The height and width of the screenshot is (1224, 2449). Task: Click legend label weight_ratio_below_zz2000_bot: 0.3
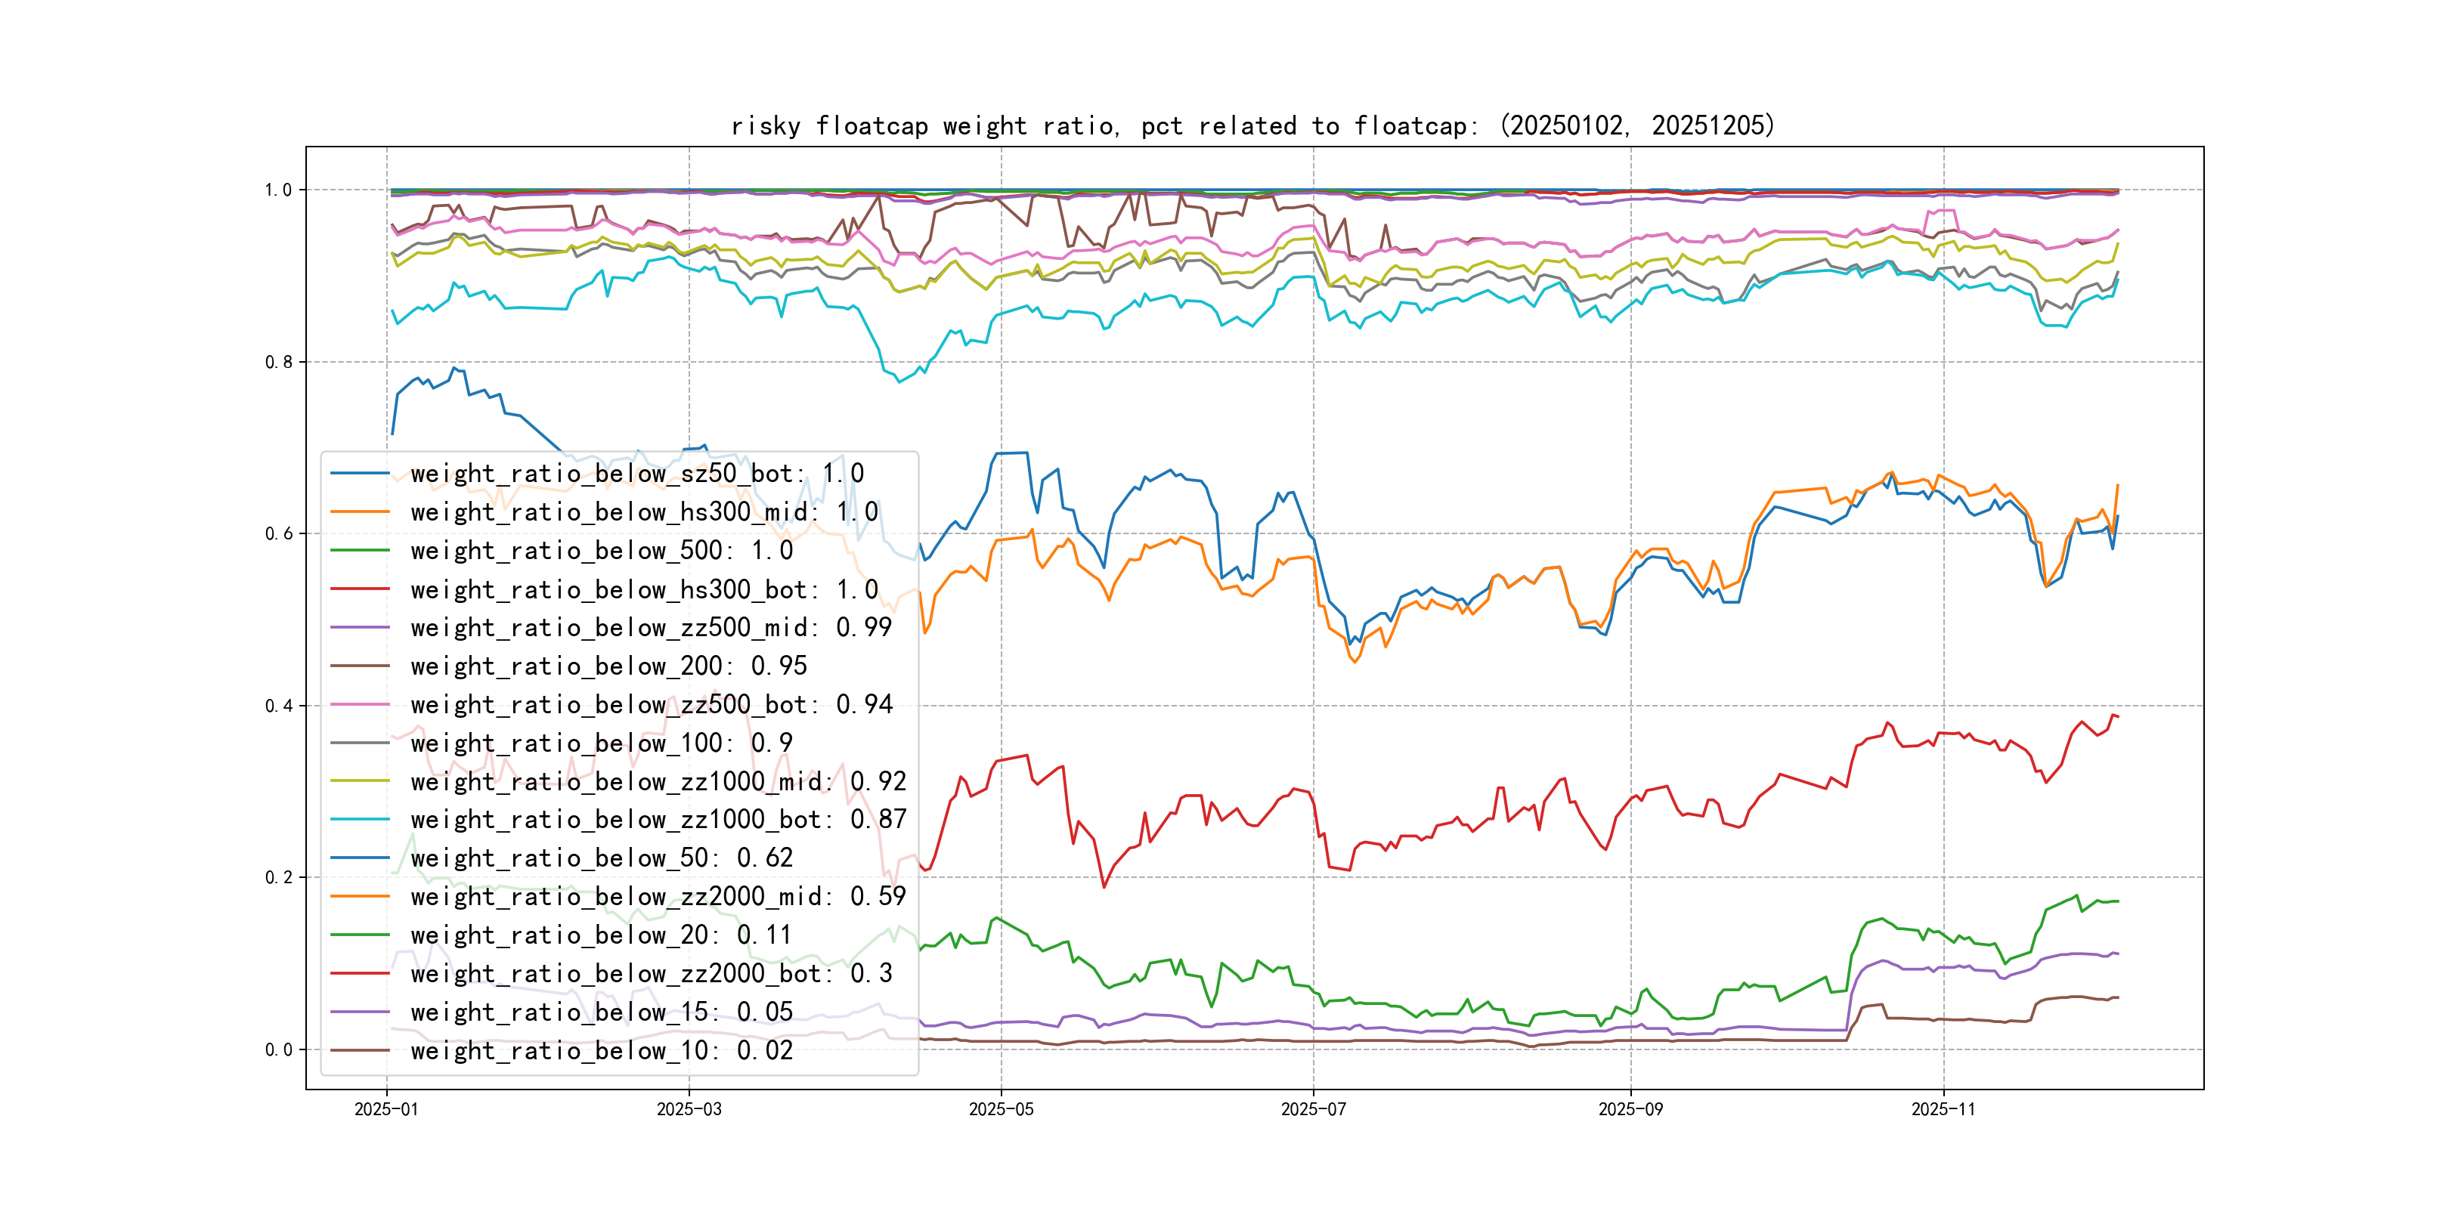coord(652,973)
